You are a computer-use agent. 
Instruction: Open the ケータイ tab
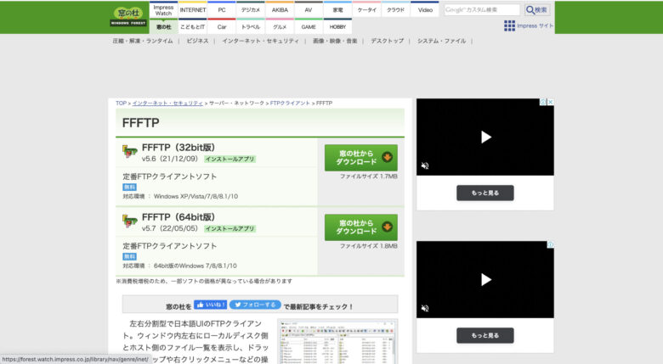(366, 10)
